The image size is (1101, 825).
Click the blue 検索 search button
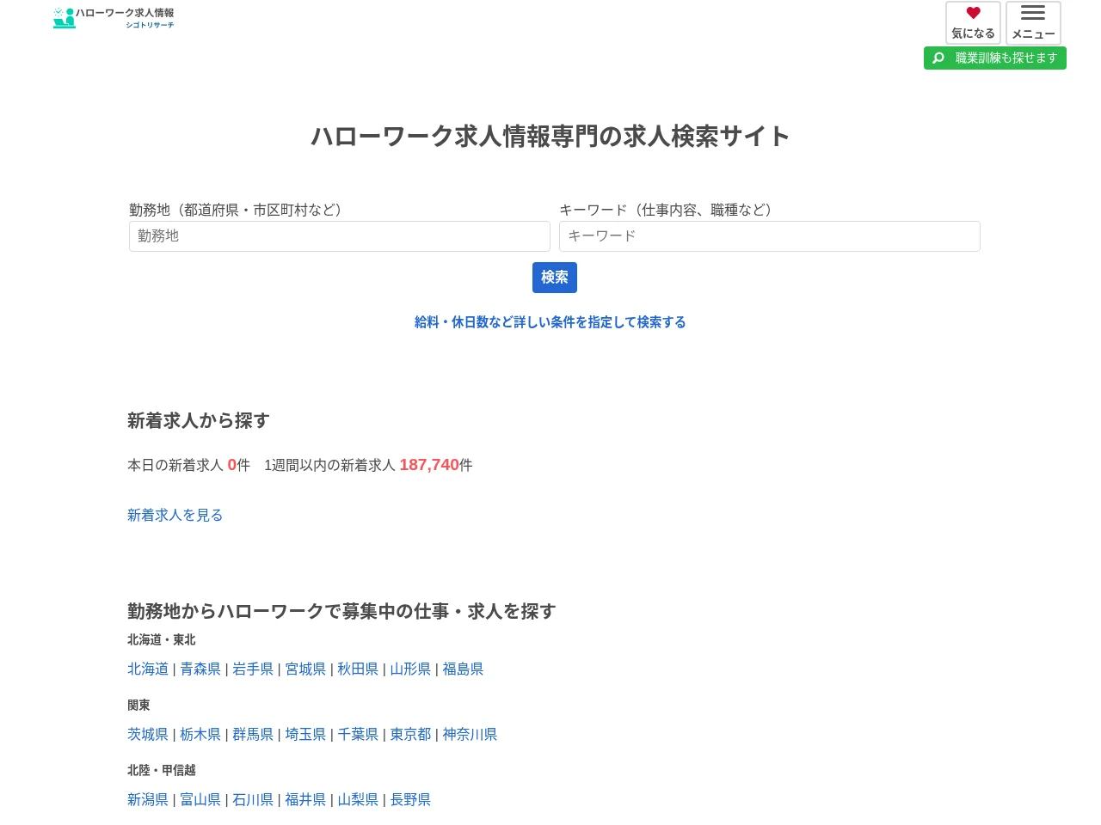pos(555,278)
